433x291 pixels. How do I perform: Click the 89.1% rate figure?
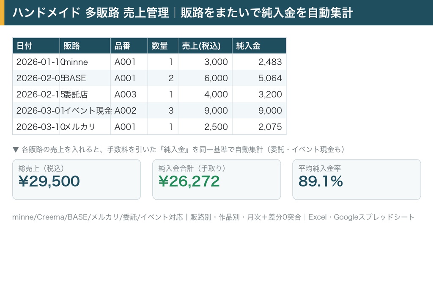pyautogui.click(x=321, y=181)
